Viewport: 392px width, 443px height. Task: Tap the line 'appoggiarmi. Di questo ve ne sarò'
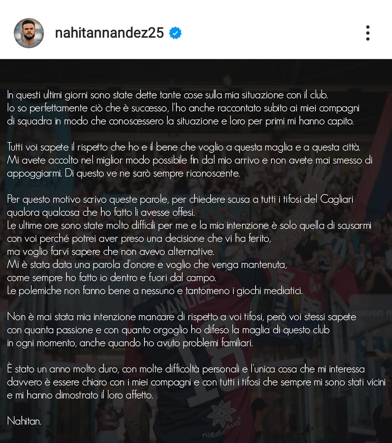tap(123, 173)
